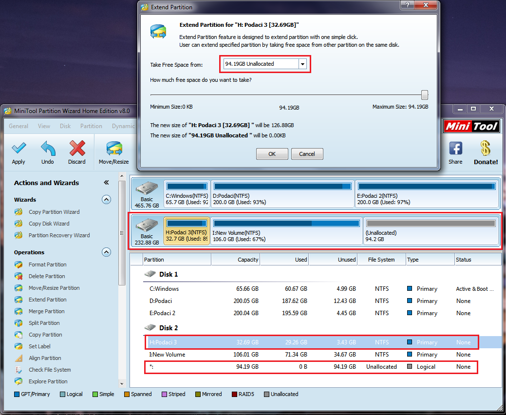Select E:Podaci 2 partition block in disk map
This screenshot has height=415, width=506.
pos(427,194)
